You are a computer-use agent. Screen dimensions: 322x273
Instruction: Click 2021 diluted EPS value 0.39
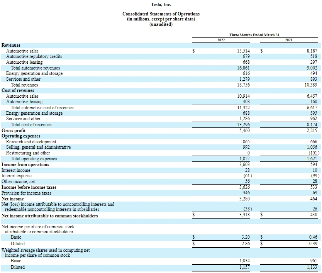tap(313, 244)
